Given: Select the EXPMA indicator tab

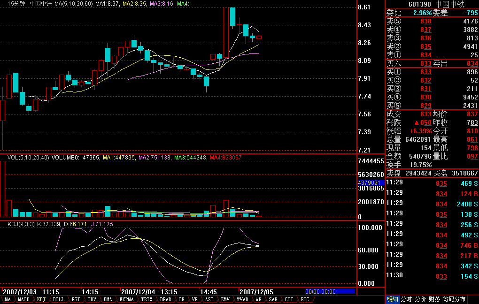Looking at the screenshot, I should pyautogui.click(x=126, y=299).
